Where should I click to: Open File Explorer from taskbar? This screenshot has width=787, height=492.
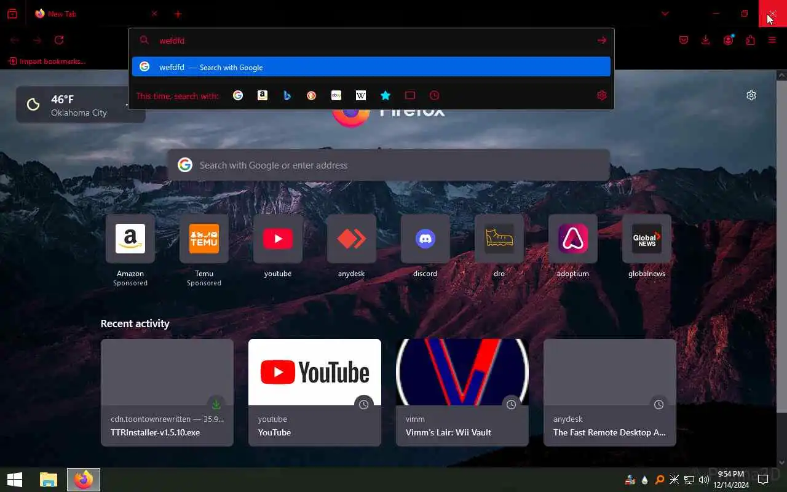pyautogui.click(x=49, y=480)
